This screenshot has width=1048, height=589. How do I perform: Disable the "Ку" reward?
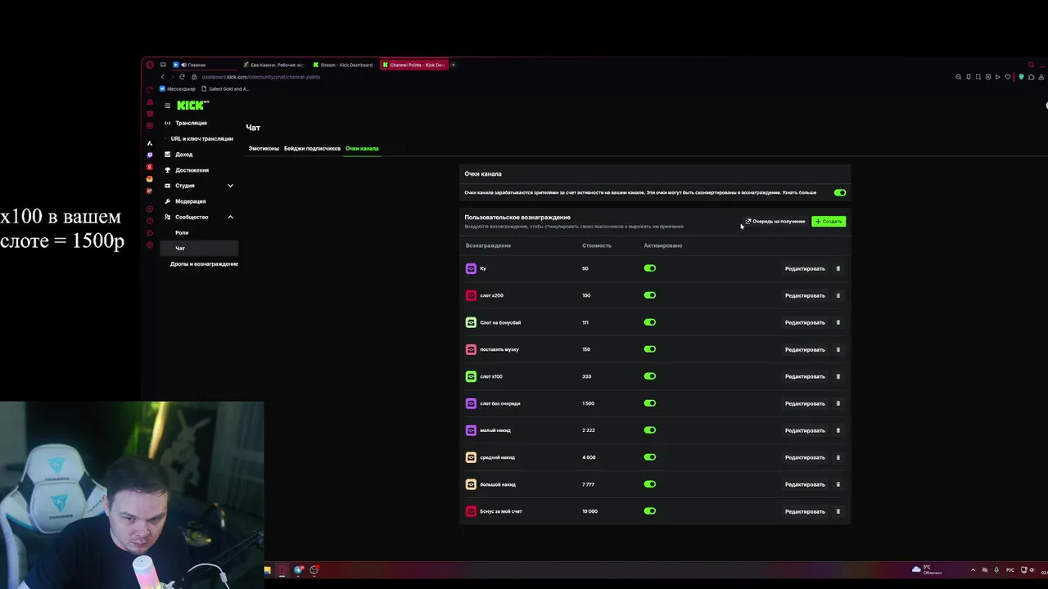[650, 268]
